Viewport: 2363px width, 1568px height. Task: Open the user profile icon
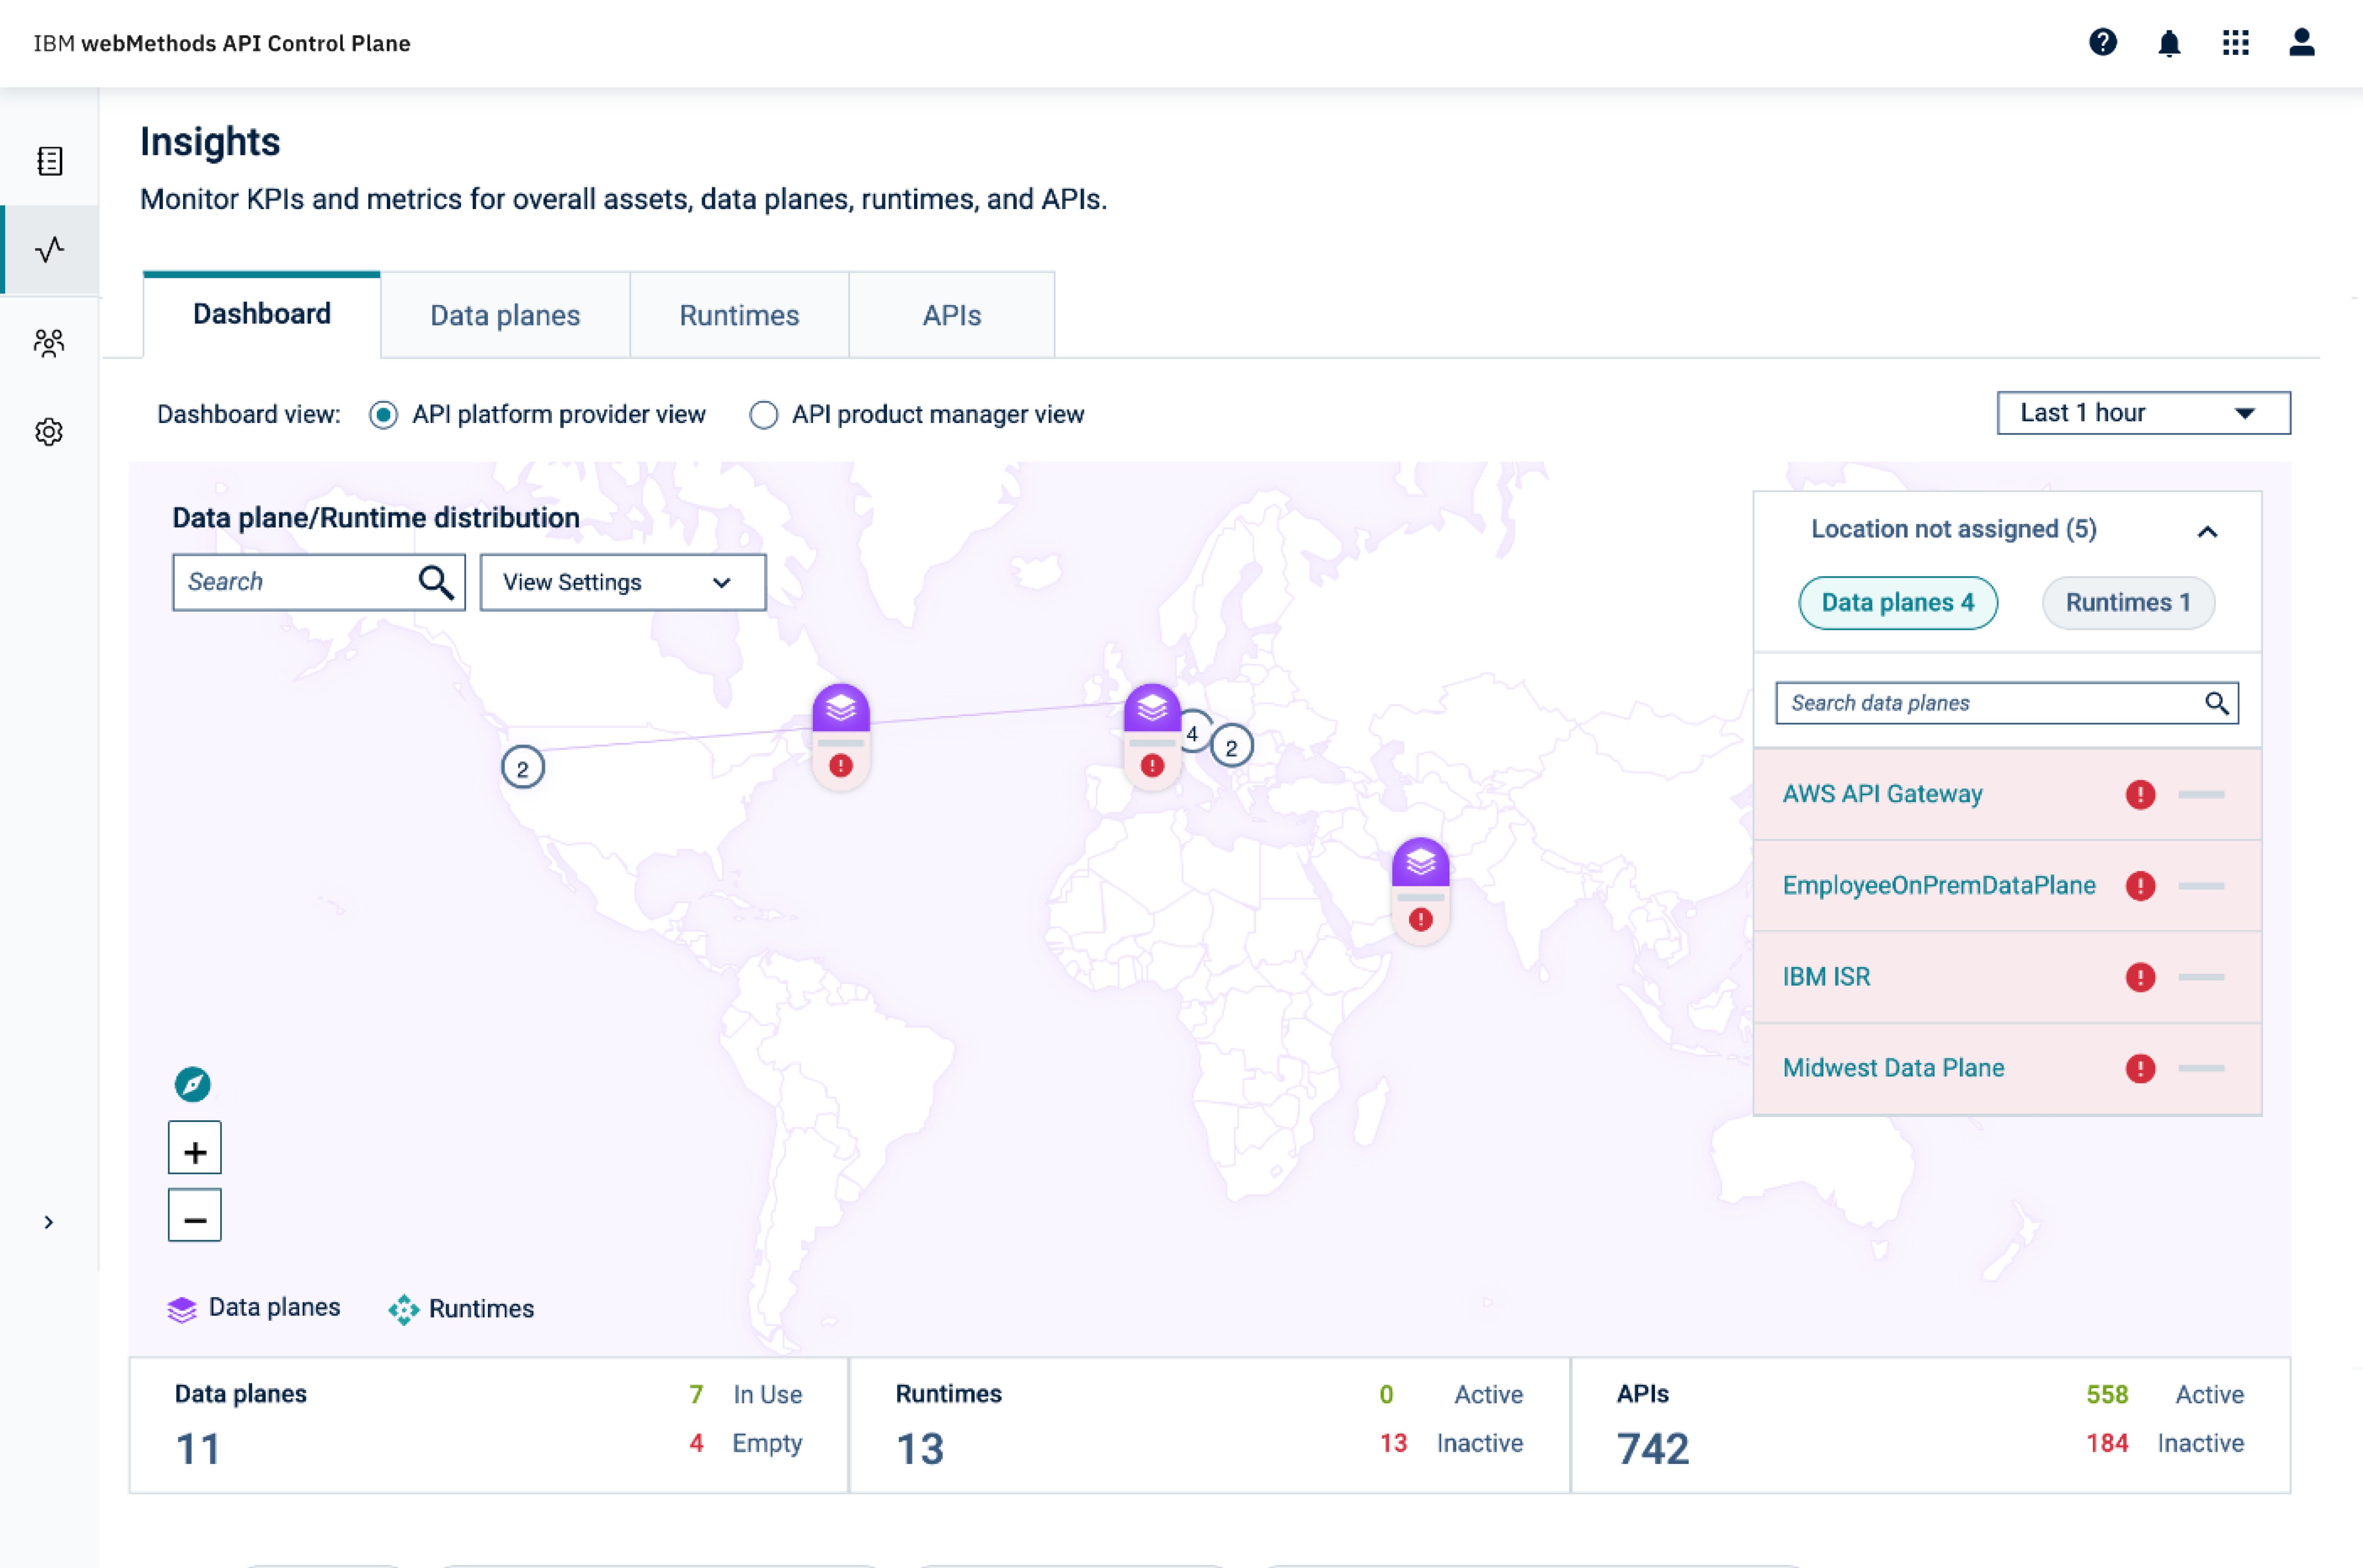tap(2301, 42)
